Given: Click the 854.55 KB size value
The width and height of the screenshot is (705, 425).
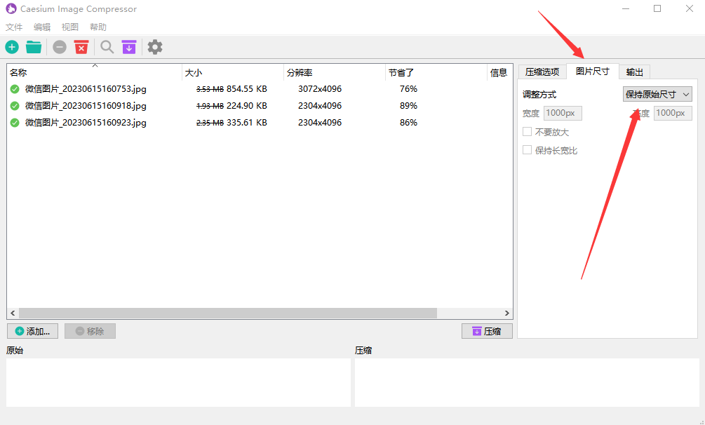Looking at the screenshot, I should pos(247,89).
